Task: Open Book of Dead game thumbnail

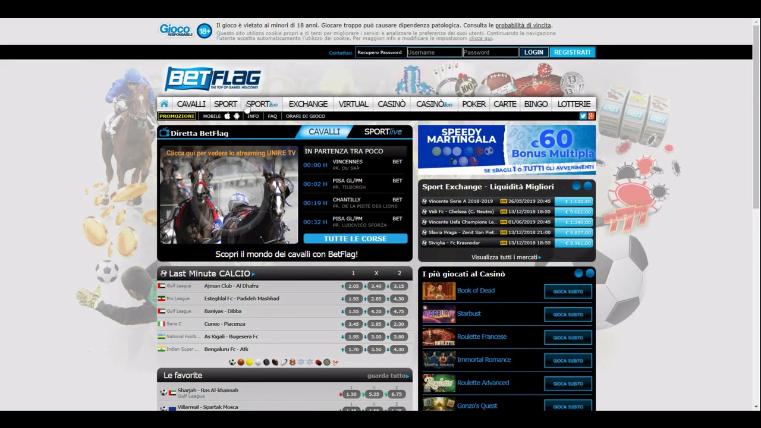Action: (439, 291)
